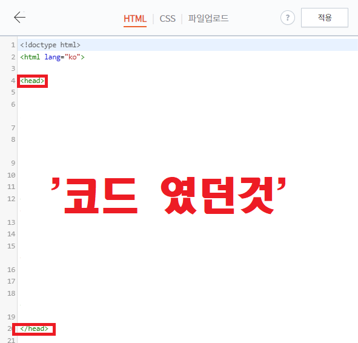358x343 pixels.
Task: Click line number 1 in gutter
Action: click(x=13, y=45)
